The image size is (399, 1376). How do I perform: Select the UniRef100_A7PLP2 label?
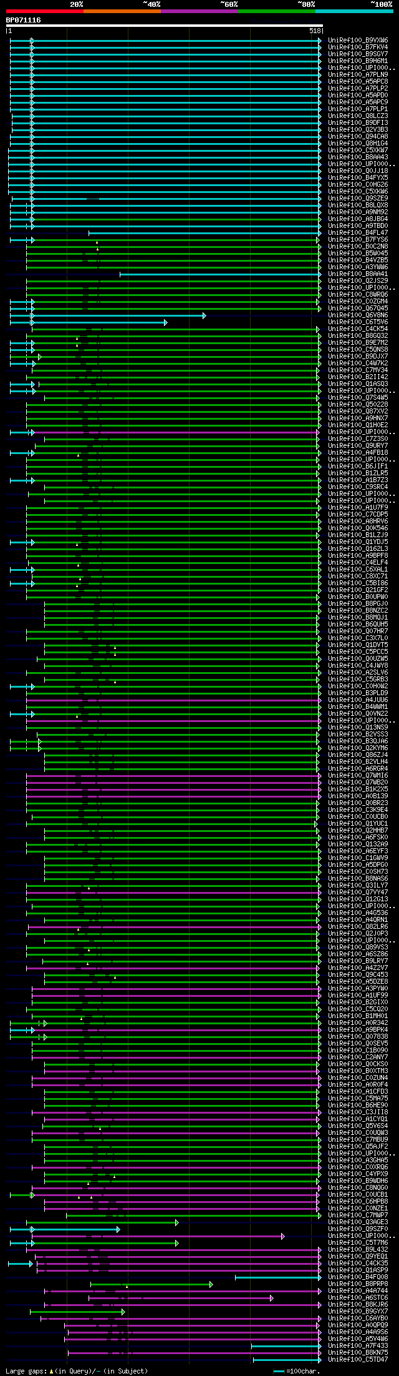coord(358,89)
